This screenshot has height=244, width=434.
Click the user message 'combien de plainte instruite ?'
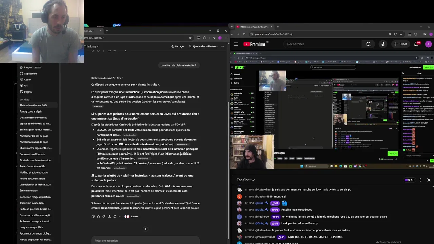(x=179, y=65)
